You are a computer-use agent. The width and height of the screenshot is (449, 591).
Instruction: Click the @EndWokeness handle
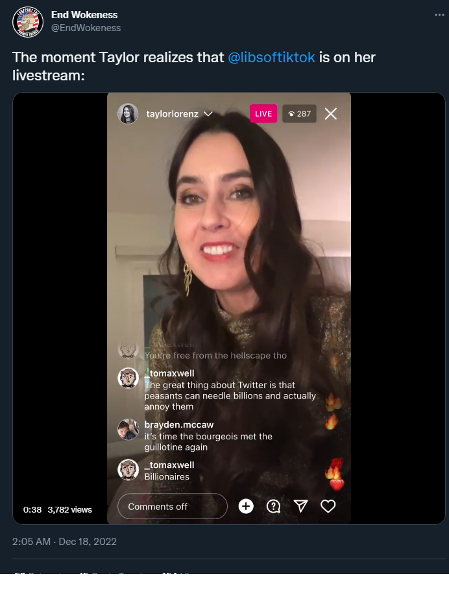(x=86, y=28)
